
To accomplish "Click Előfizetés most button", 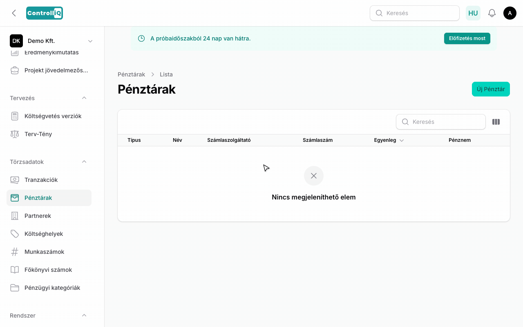I will point(467,38).
